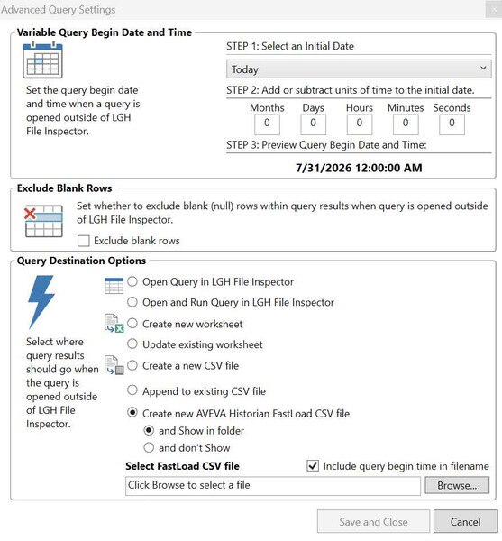Uncheck Include query begin time in filename
The height and width of the screenshot is (541, 502).
point(313,466)
